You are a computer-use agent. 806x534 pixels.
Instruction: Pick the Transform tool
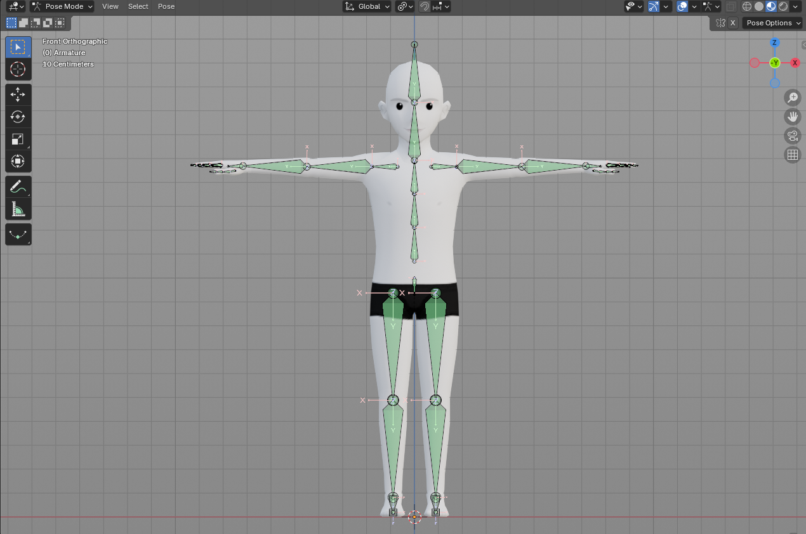18,161
